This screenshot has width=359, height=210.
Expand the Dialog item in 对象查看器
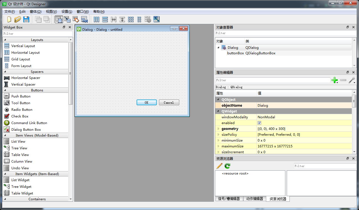click(218, 47)
